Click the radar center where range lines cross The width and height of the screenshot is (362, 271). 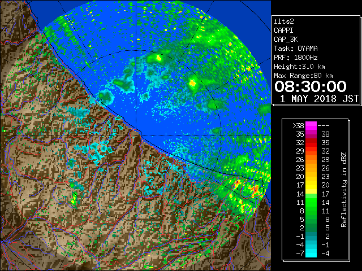coord(136,135)
